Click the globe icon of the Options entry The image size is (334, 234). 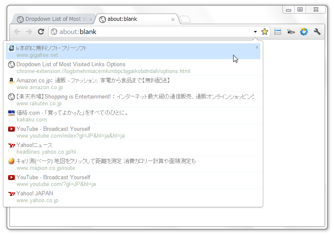[x=11, y=65]
